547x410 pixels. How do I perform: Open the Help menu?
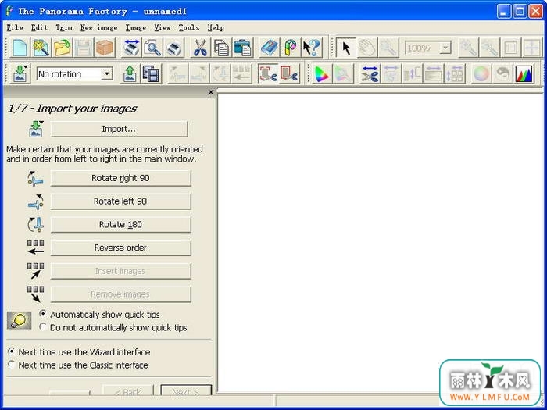coord(216,27)
